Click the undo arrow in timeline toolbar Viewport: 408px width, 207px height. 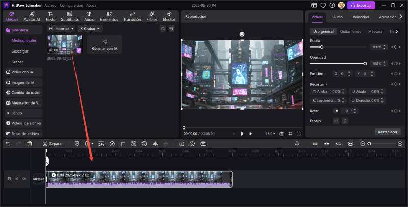(x=8, y=144)
